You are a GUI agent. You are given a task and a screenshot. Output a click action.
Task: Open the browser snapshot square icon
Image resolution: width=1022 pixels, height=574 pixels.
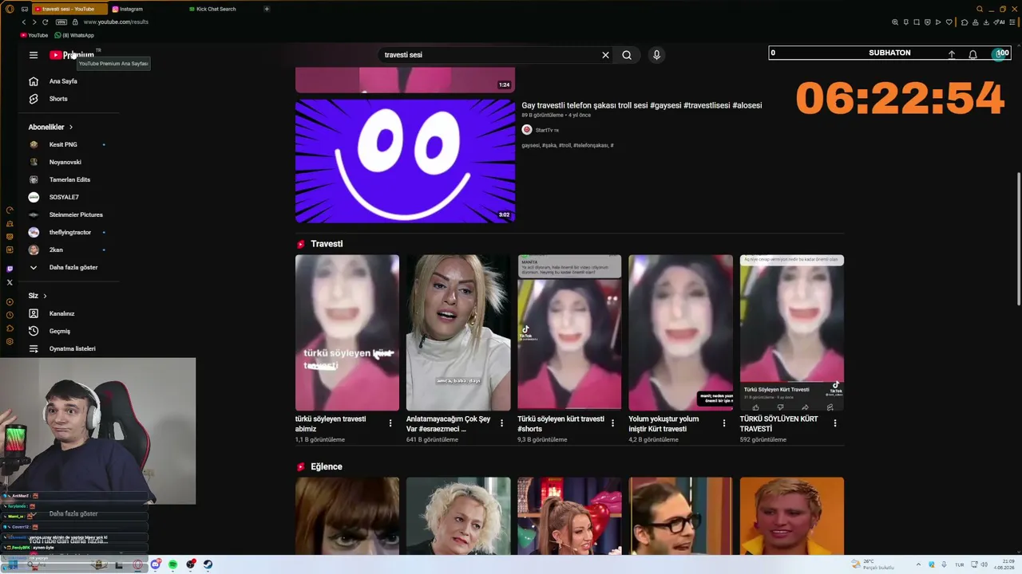coord(917,22)
